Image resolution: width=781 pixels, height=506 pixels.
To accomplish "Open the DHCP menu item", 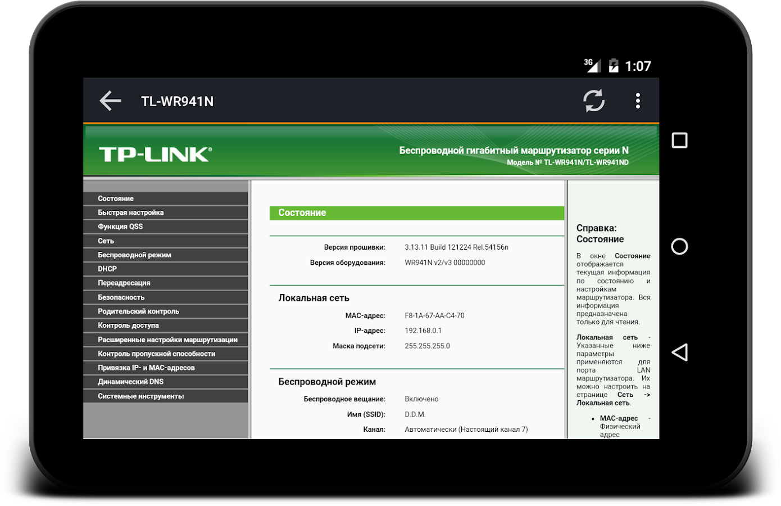I will [165, 269].
